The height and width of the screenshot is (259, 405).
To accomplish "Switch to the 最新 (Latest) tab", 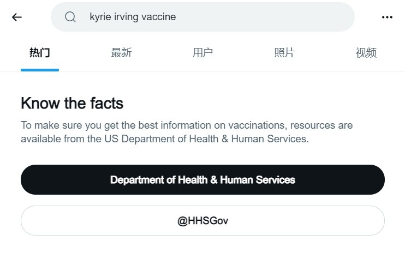I will pos(121,53).
